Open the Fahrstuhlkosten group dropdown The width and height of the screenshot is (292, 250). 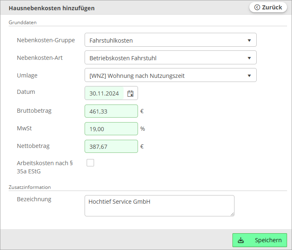point(170,40)
